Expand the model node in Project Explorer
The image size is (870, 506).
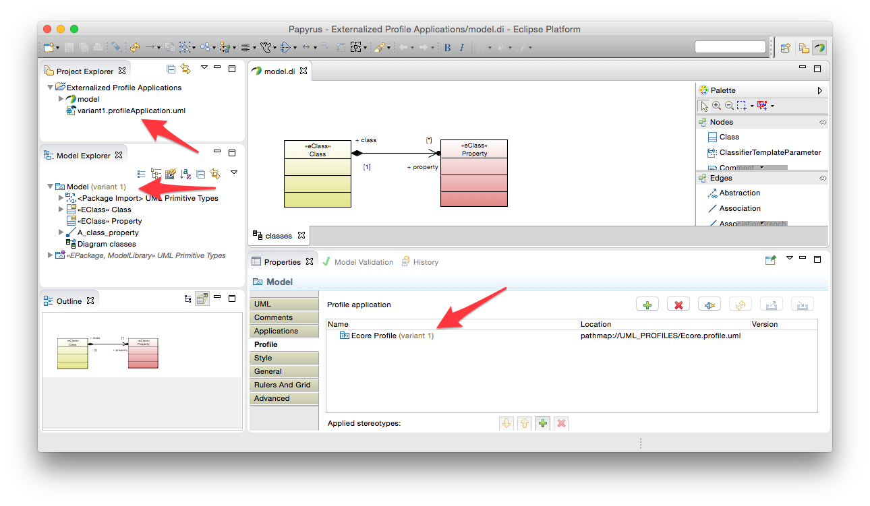[x=61, y=99]
